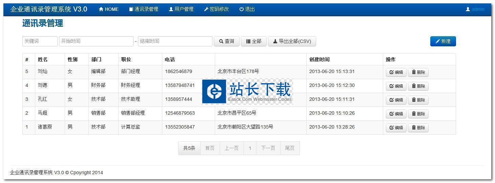Focus the 关键词 search field
The image size is (495, 183).
40,41
